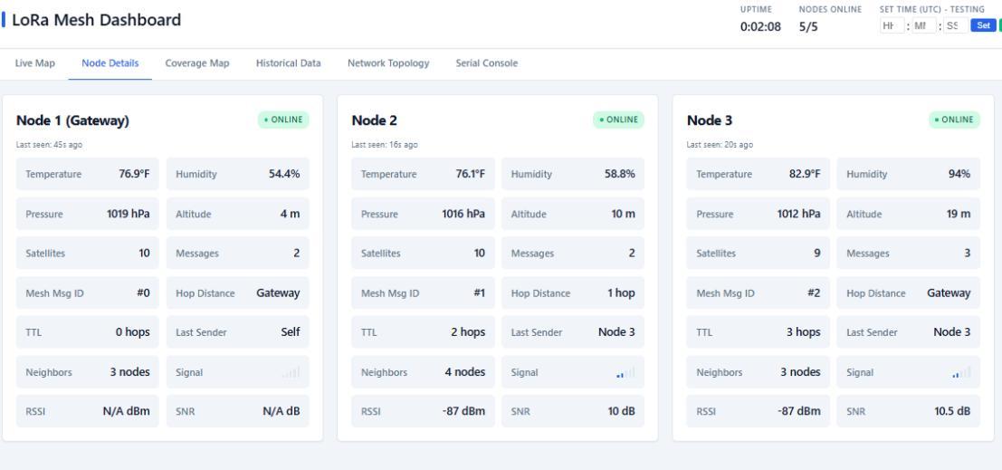Click the blue Set time button
1002x470 pixels.
(x=983, y=25)
